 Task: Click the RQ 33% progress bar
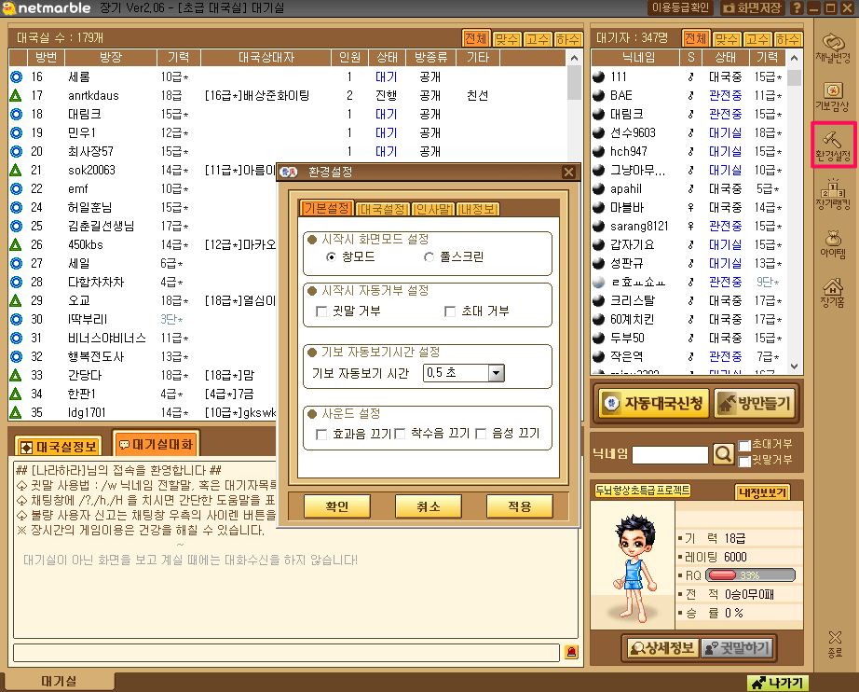pos(750,575)
